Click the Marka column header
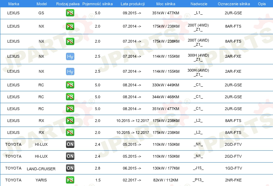Screen dimensions: 273x186 click(14, 4)
